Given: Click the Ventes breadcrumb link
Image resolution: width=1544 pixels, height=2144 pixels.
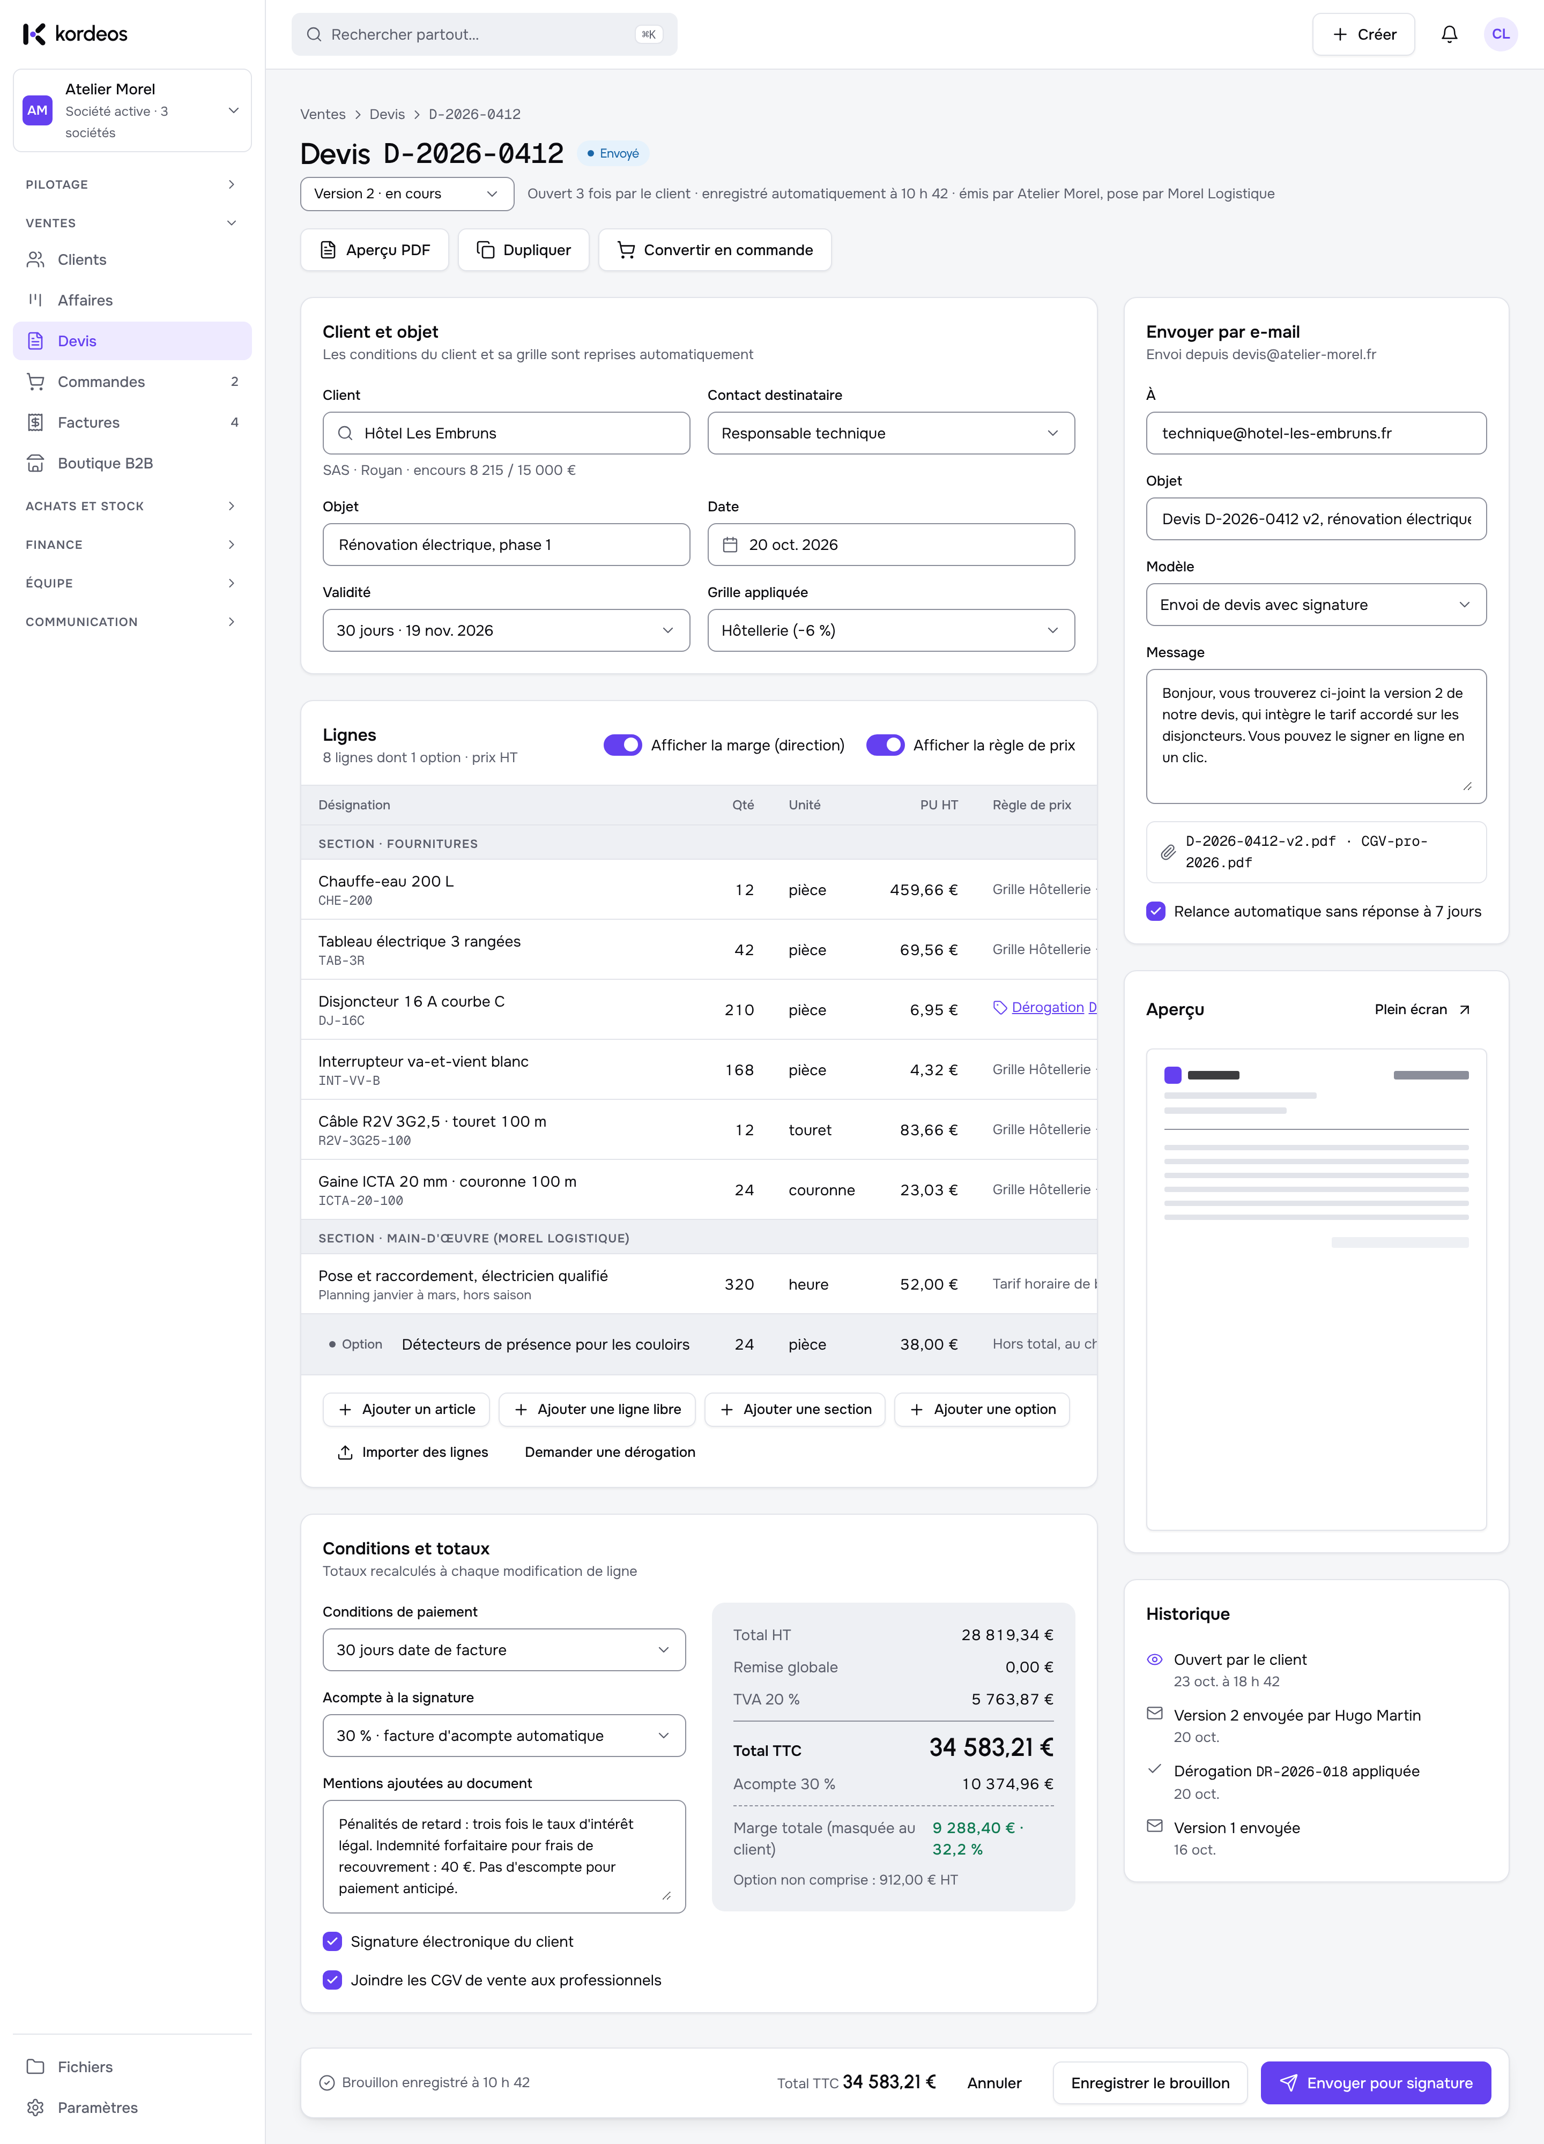Looking at the screenshot, I should tap(322, 114).
